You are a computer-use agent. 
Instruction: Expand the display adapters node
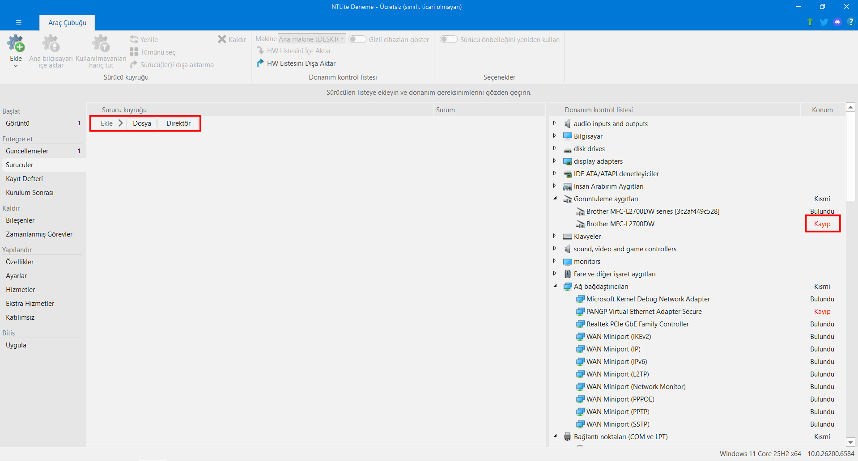point(555,161)
